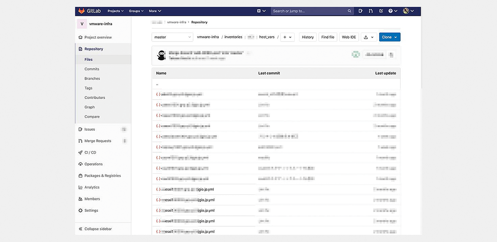The image size is (497, 242).
Task: Click the Find file button
Action: coord(328,37)
